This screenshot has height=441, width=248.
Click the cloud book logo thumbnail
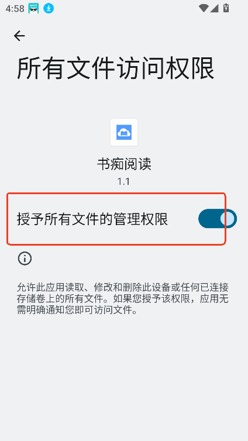[x=124, y=132]
